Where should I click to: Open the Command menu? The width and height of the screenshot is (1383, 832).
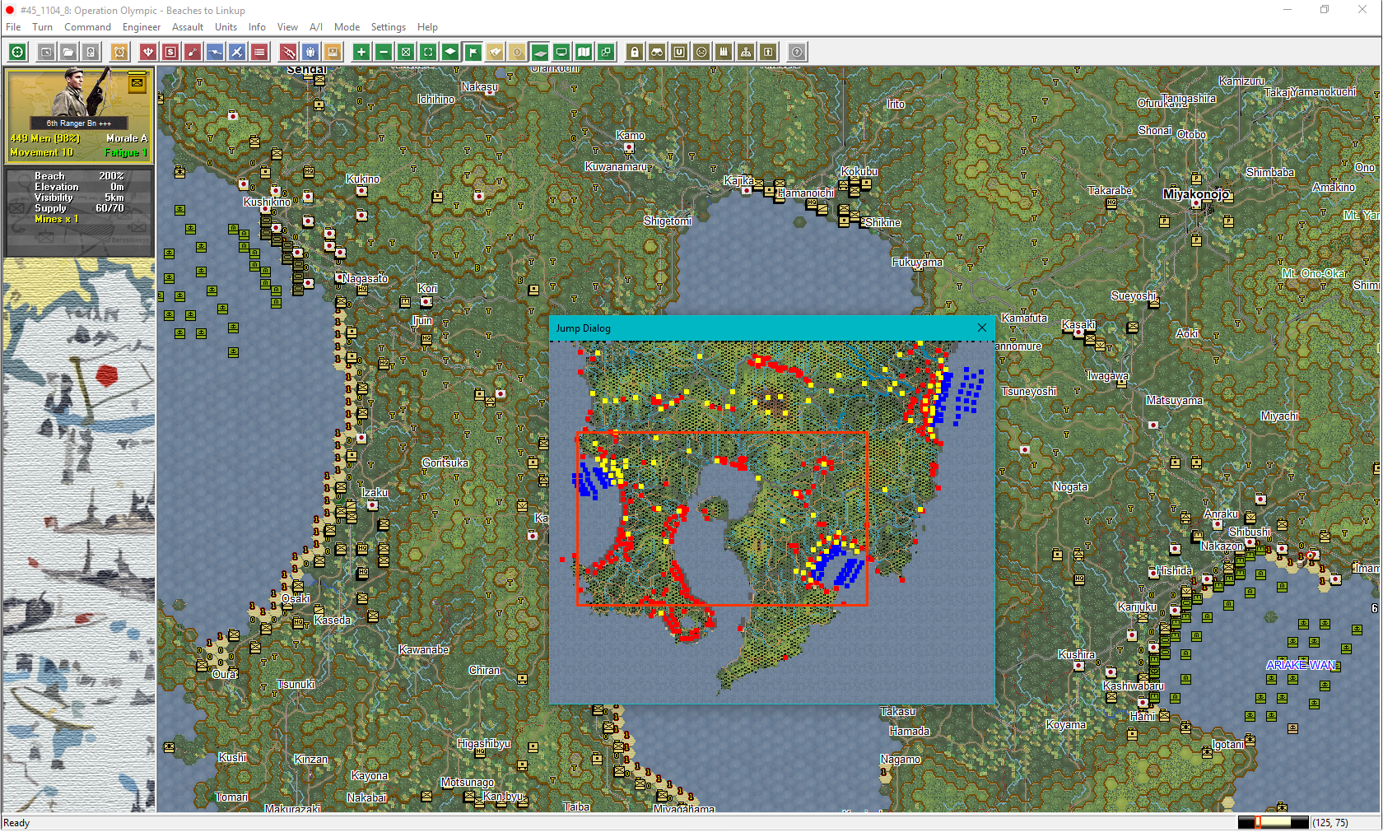point(87,27)
